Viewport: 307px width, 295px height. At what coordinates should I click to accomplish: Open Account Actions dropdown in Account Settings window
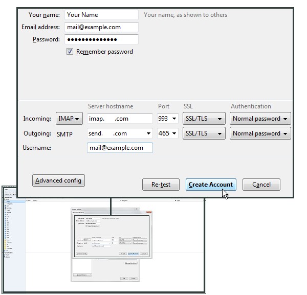[82, 275]
